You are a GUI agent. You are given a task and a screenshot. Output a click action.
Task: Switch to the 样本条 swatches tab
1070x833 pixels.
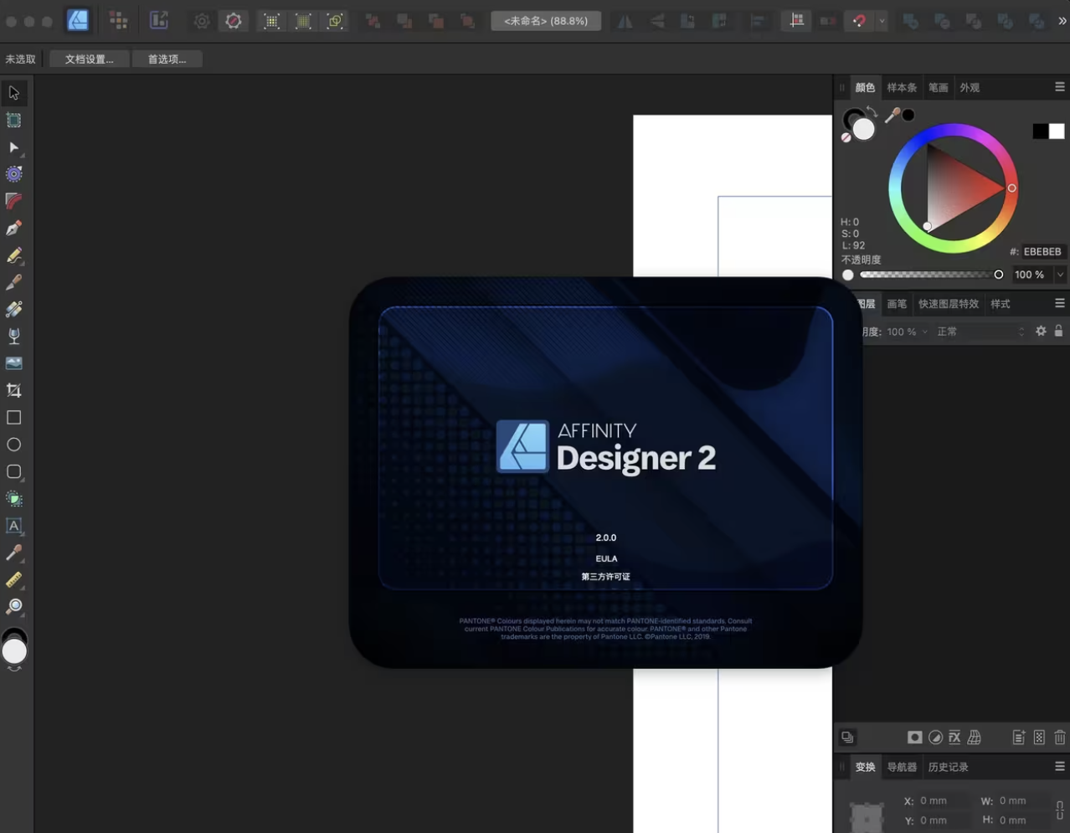point(902,87)
